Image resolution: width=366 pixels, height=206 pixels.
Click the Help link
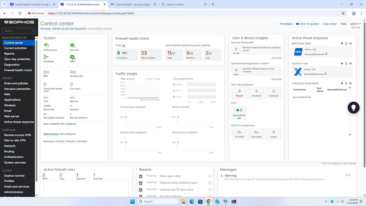(x=343, y=24)
